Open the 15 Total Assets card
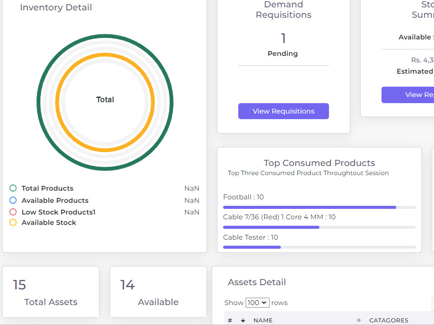The width and height of the screenshot is (434, 325). 51,292
